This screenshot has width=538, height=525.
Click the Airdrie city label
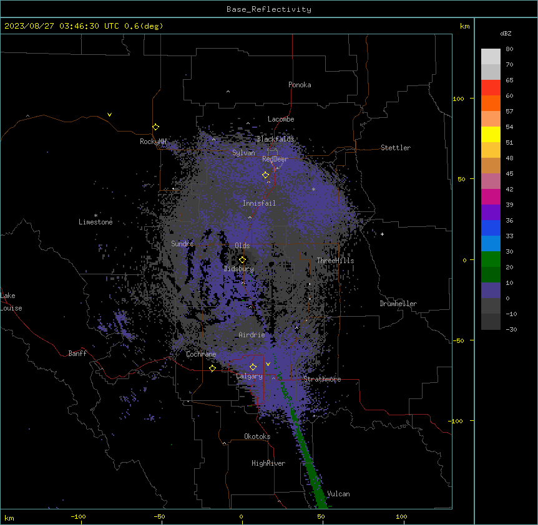coord(252,335)
